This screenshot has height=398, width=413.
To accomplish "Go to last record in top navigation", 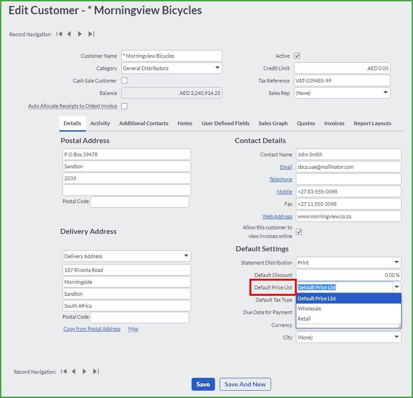I will [x=91, y=34].
